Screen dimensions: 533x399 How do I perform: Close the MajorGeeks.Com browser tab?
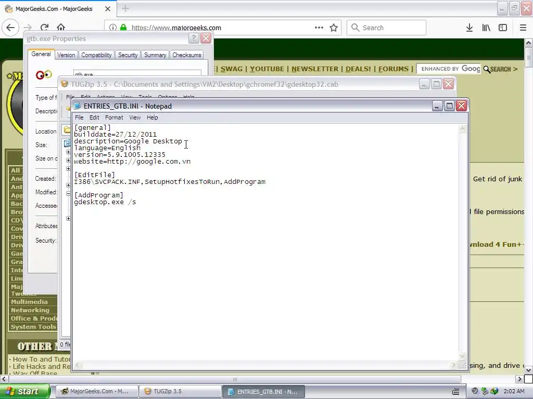(108, 9)
